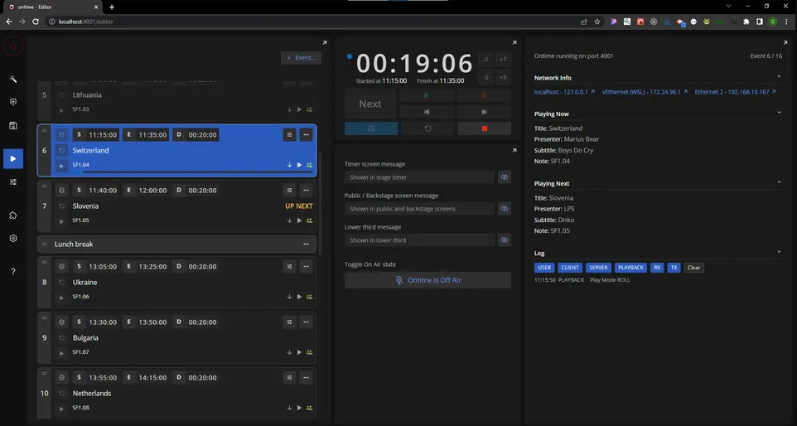Select the blue run mode play icon in the sidebar

(x=13, y=158)
